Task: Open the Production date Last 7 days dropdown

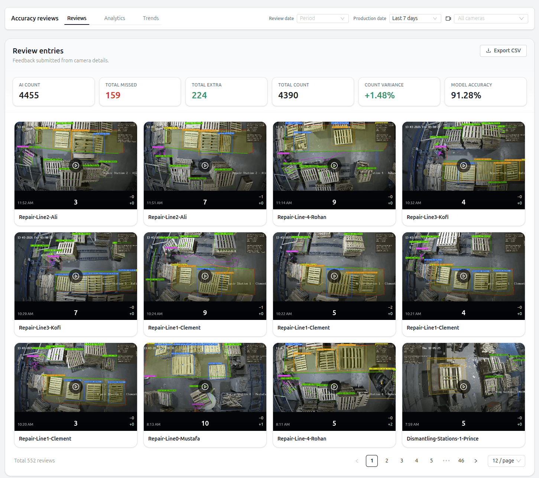Action: click(x=415, y=18)
